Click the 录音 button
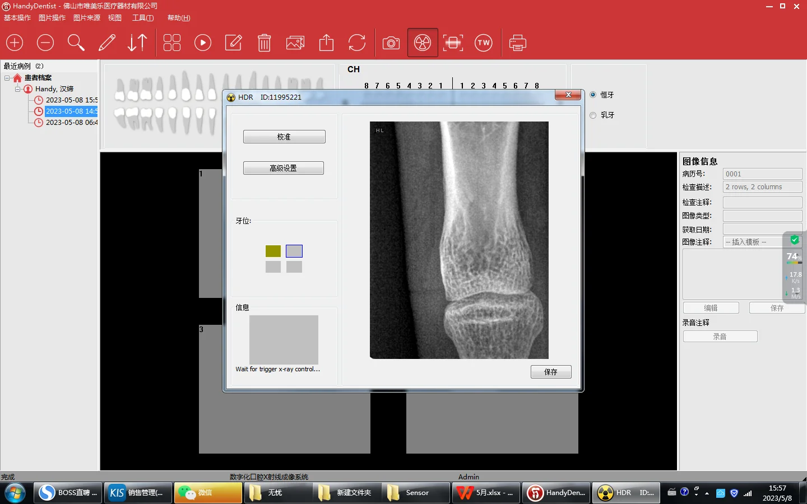 point(720,337)
